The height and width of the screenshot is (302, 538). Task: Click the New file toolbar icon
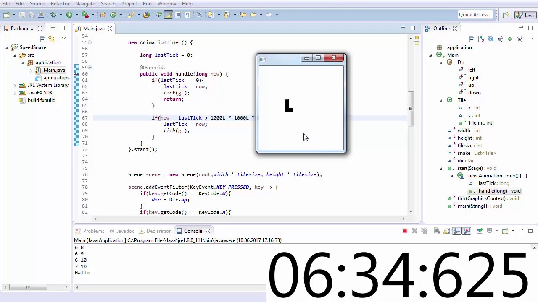click(x=6, y=15)
